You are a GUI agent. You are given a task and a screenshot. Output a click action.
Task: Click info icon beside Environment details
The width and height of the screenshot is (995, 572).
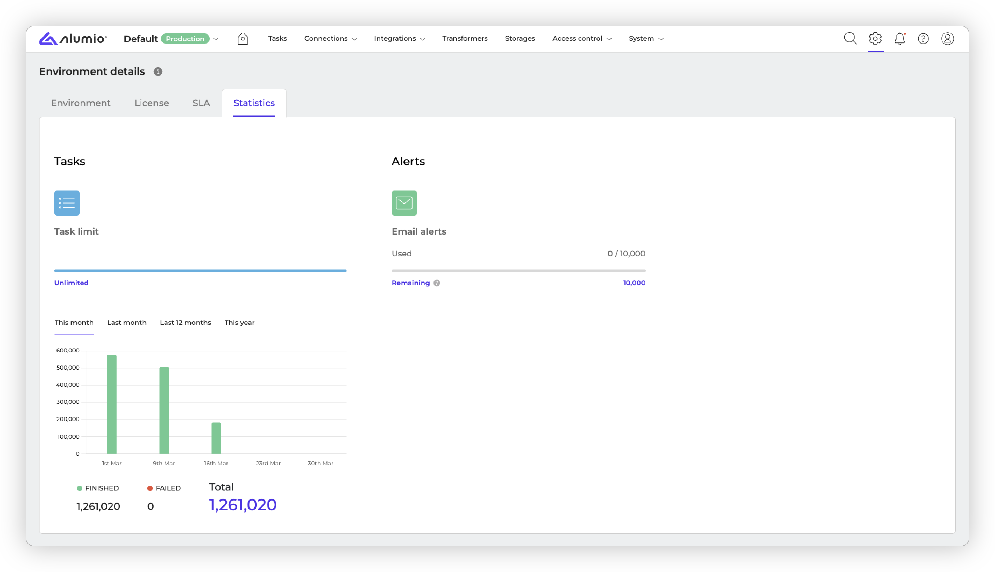pyautogui.click(x=158, y=71)
